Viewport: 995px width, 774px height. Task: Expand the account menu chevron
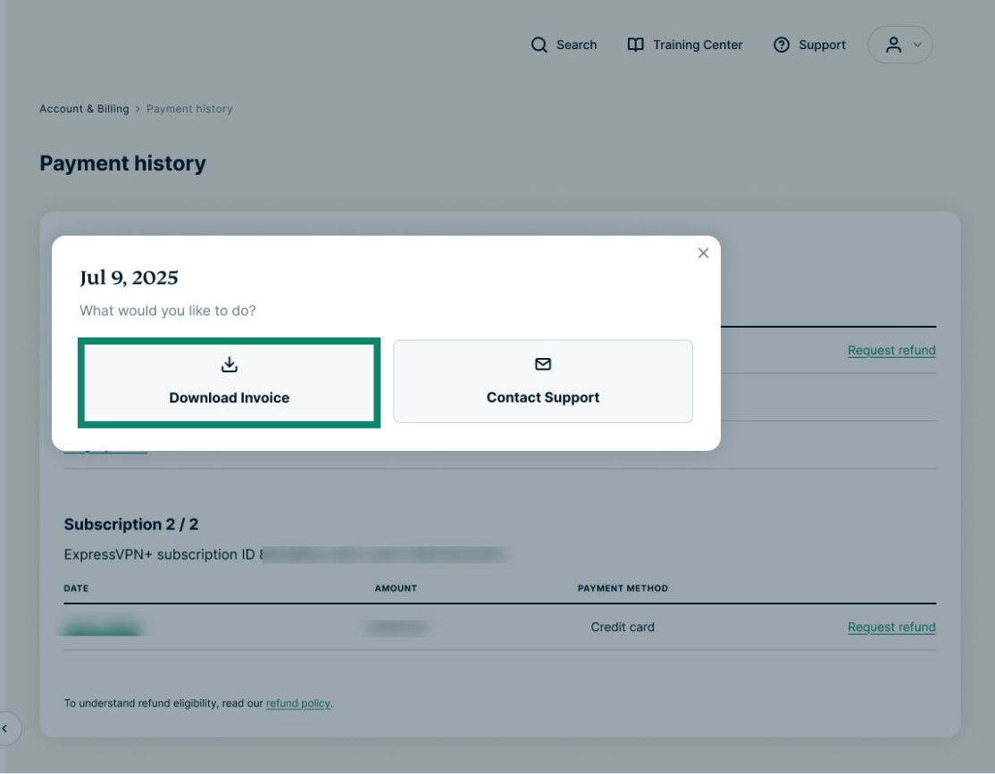coord(917,45)
